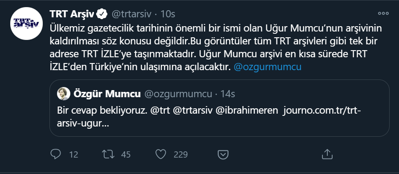This screenshot has height=174, width=399.
Task: Click the TRT Arşiv profile avatar
Action: pos(26,24)
